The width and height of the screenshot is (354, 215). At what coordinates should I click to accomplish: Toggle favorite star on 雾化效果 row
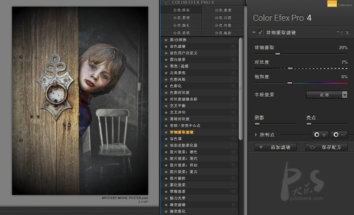point(166,185)
